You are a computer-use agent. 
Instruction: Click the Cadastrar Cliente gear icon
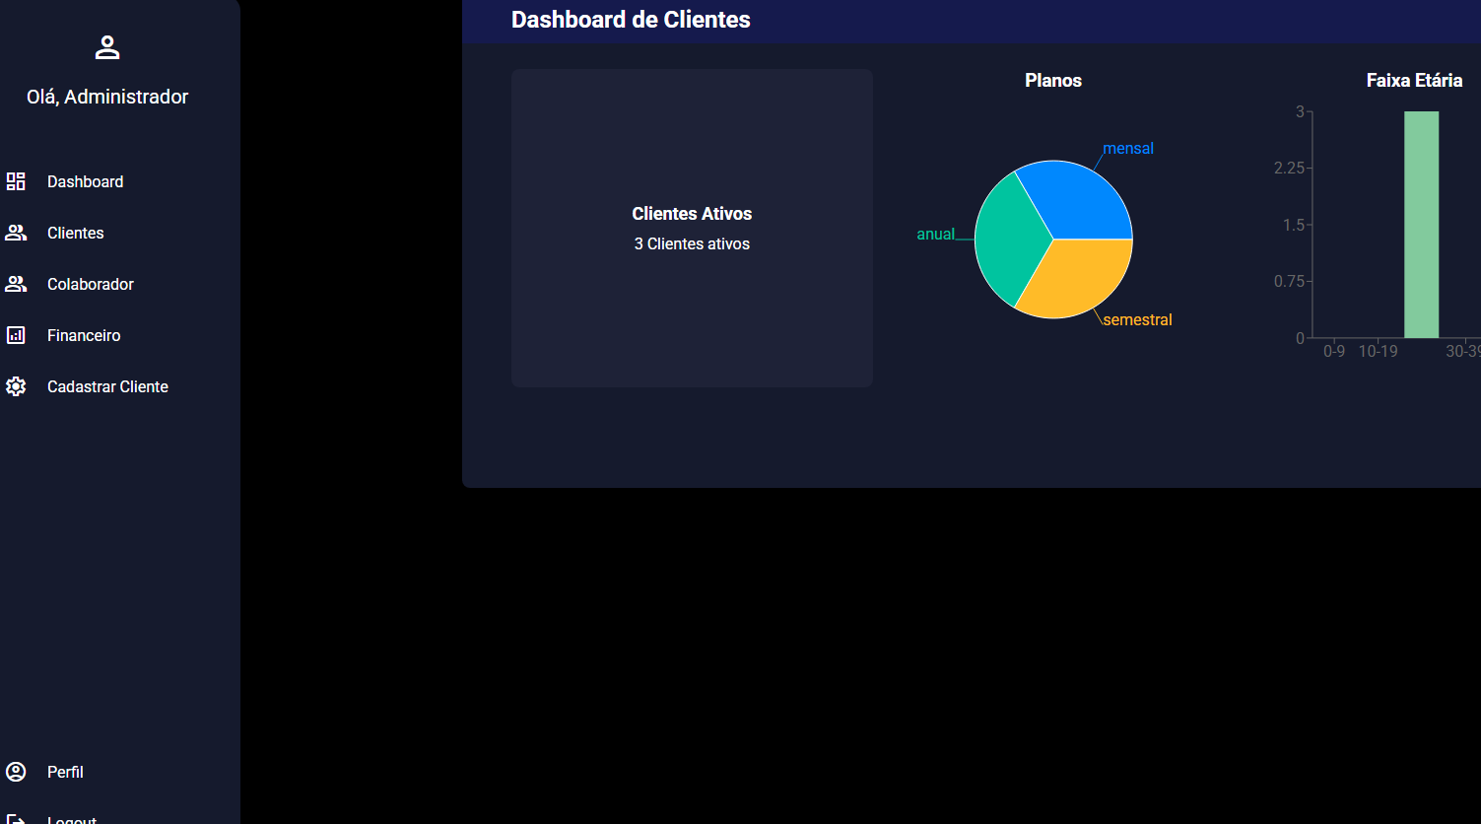[x=16, y=386]
